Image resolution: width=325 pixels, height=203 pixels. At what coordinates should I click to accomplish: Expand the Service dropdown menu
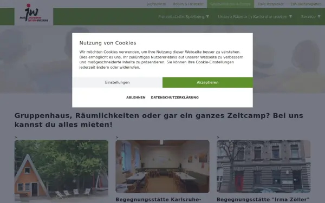[311, 17]
